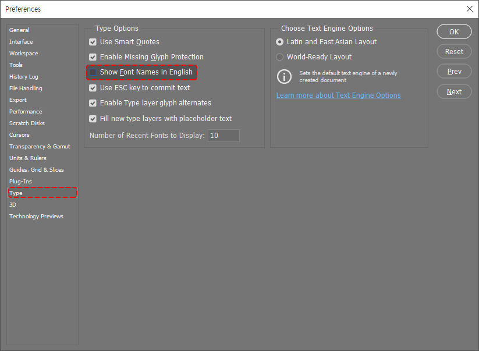Open the Tools preferences section

(x=16, y=65)
